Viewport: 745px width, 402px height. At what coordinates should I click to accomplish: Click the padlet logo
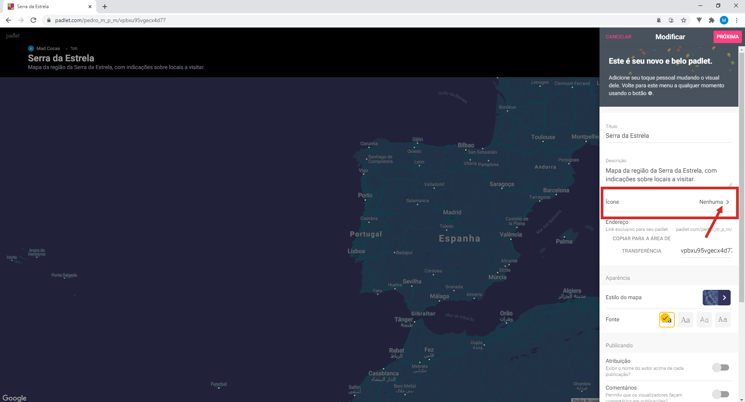[13, 36]
